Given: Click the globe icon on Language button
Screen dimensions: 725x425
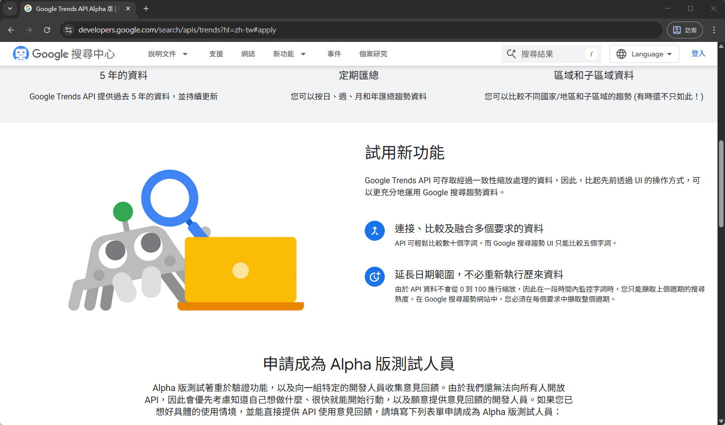Looking at the screenshot, I should (621, 54).
